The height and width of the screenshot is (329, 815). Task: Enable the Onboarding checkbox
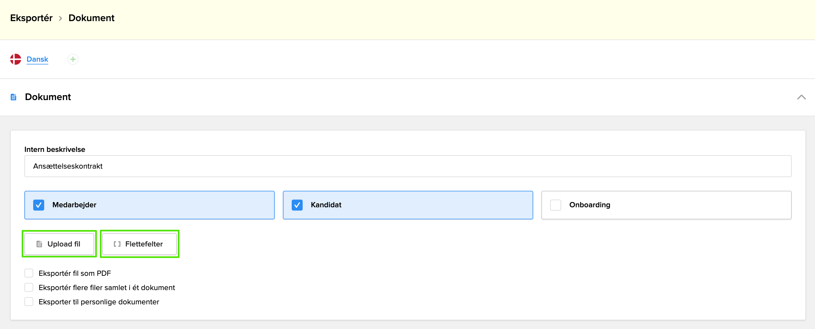point(555,205)
